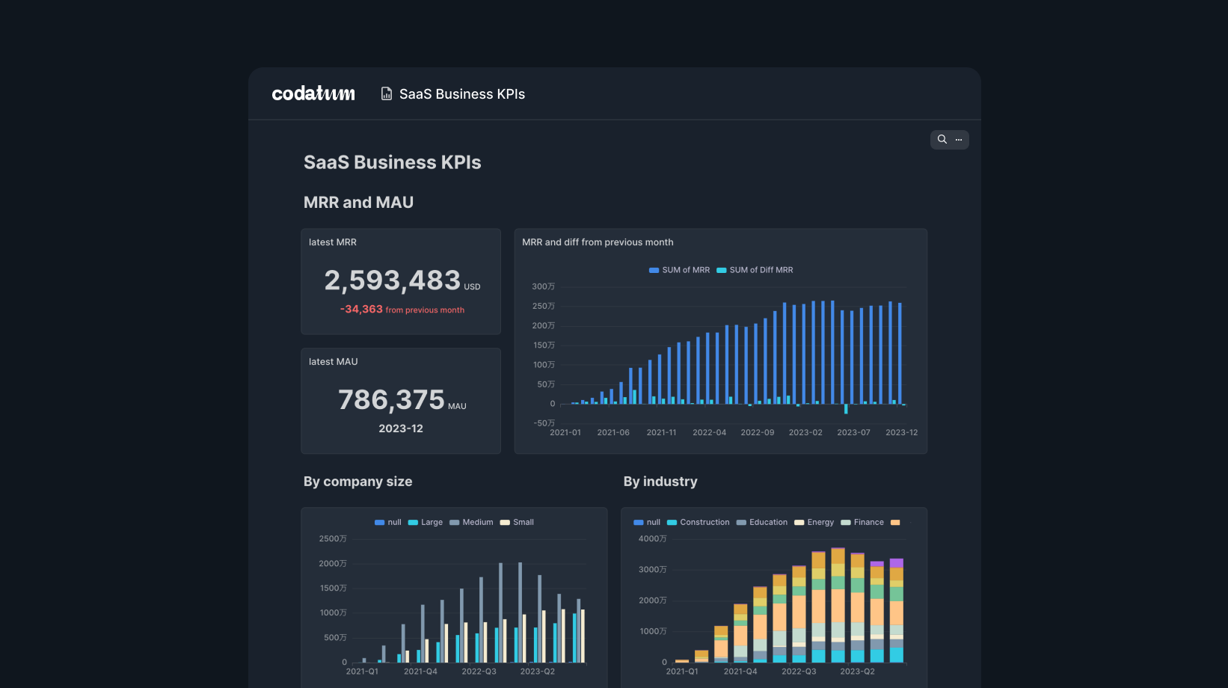Click the 2023-07 label on MRR axis
The height and width of the screenshot is (688, 1228).
point(853,432)
